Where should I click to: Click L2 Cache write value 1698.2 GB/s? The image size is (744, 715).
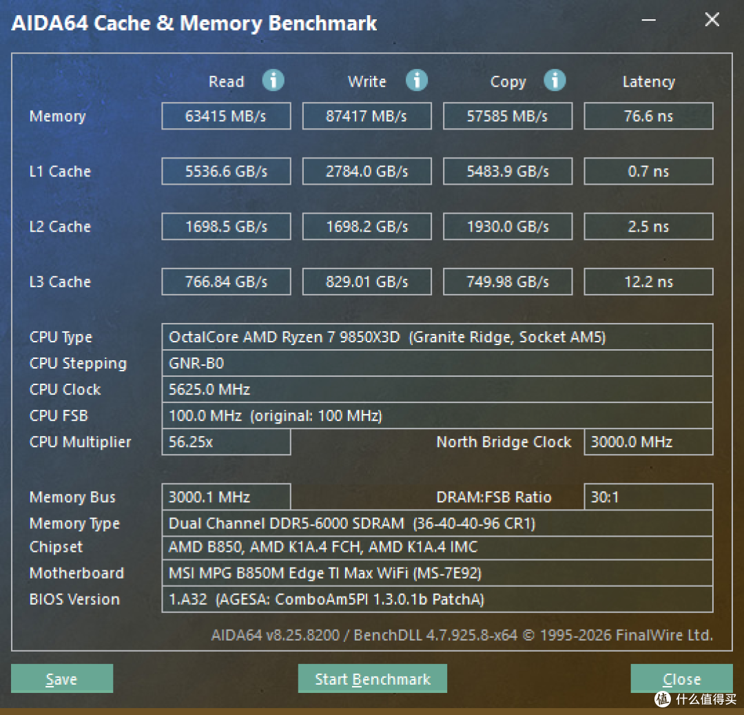click(x=366, y=227)
